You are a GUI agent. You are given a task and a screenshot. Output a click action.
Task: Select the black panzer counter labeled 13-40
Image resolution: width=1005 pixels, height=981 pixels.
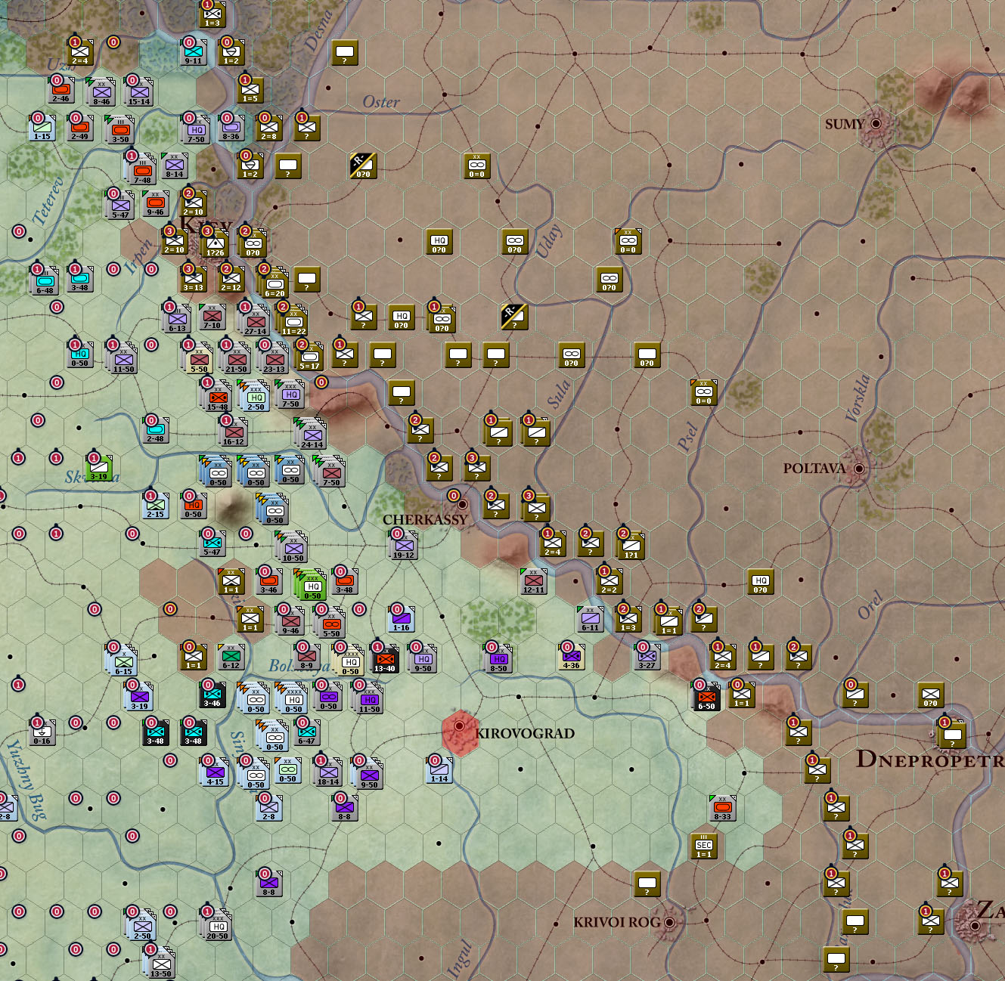coord(385,658)
